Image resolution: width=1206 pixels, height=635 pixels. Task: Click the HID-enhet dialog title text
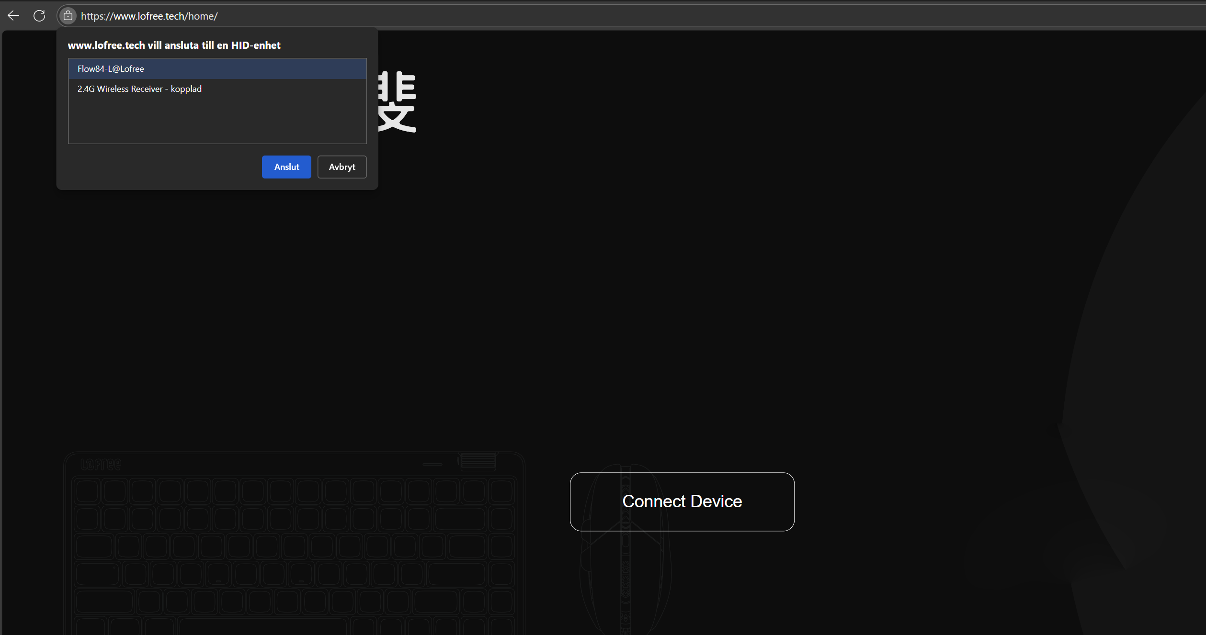click(174, 45)
